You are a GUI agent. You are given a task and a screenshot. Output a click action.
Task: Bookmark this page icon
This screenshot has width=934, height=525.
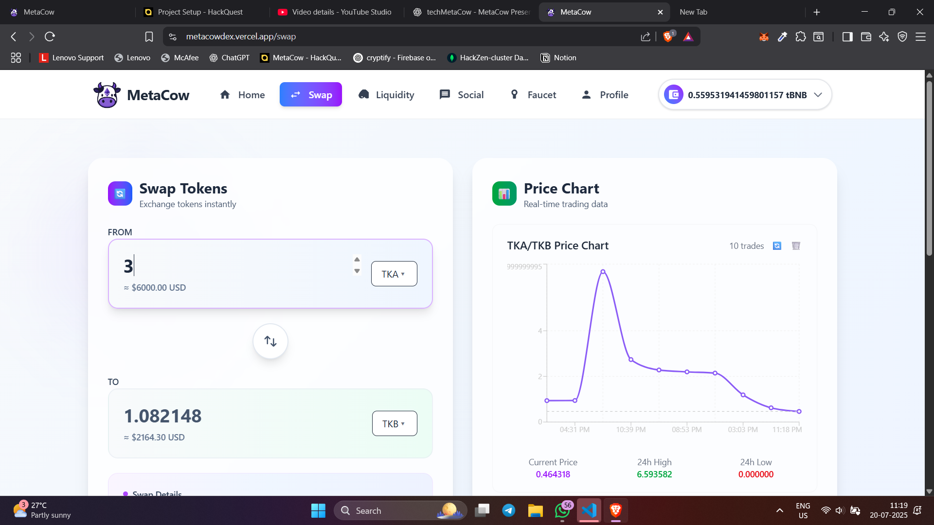click(x=149, y=36)
